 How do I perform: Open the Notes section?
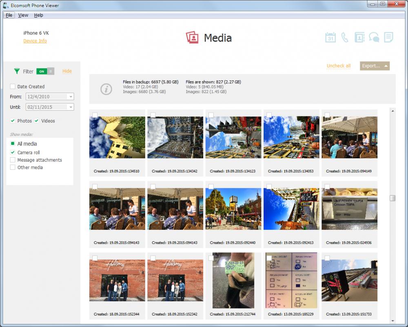coord(388,37)
